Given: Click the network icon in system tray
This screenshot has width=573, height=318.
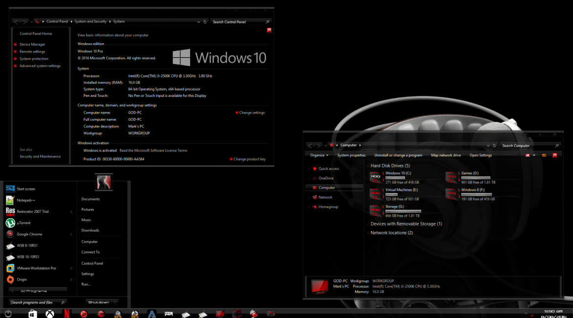Looking at the screenshot, I should tap(532, 315).
